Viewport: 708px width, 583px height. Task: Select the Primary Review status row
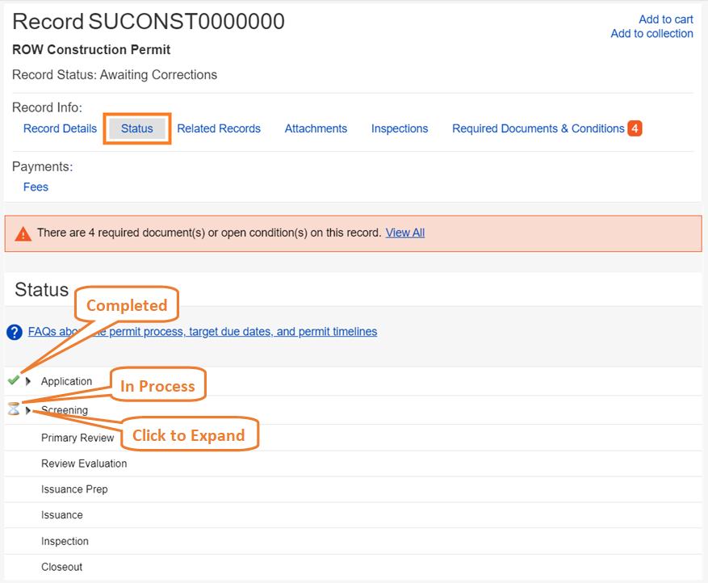[78, 438]
